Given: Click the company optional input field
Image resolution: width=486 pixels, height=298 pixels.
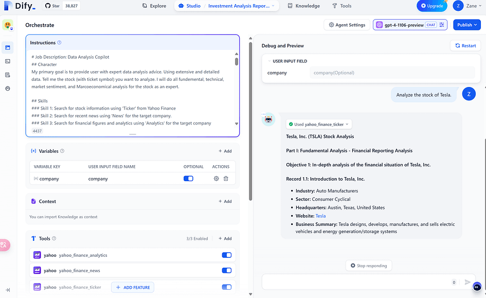Looking at the screenshot, I should point(392,73).
